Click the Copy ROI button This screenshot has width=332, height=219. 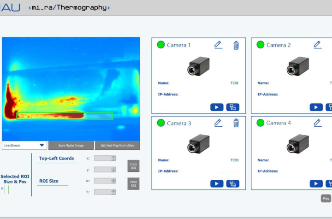pyautogui.click(x=133, y=166)
